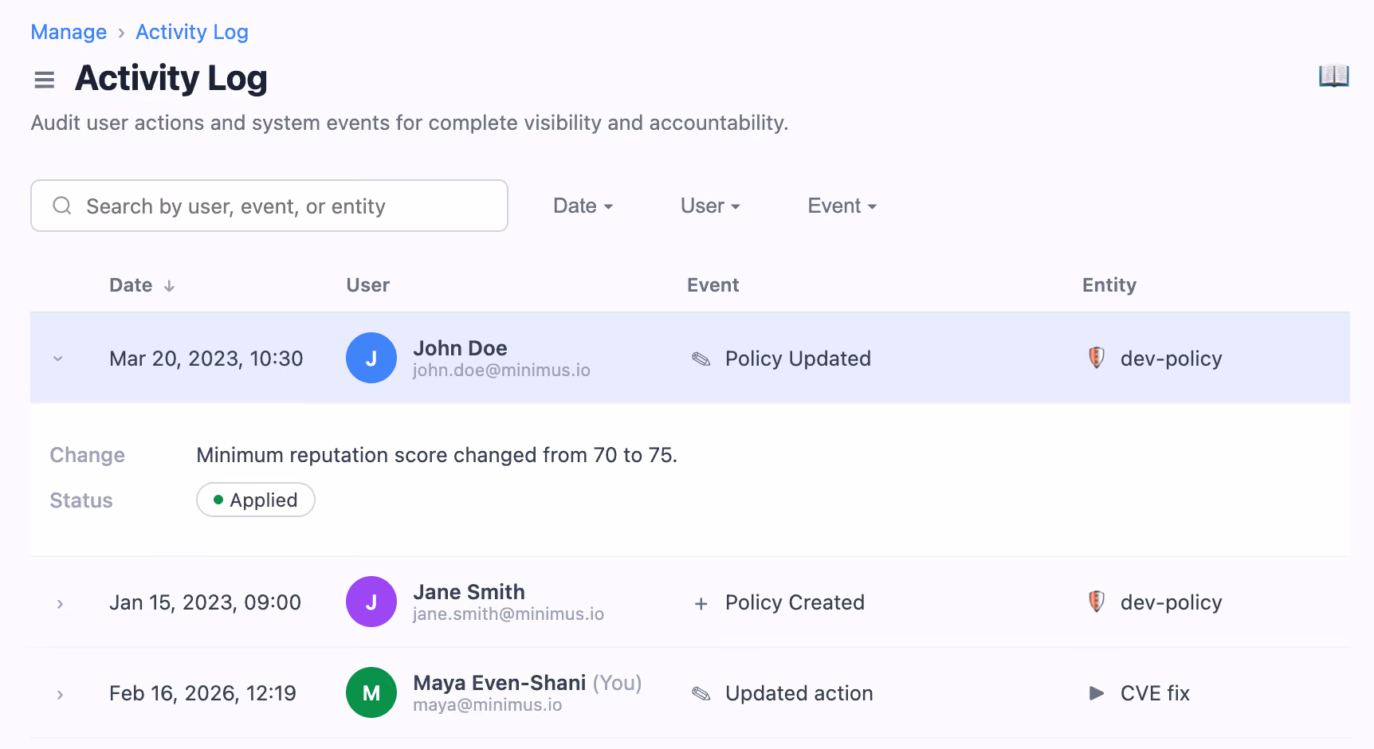1374x749 pixels.
Task: Click the date Feb 16, 2026, 12:19
Action: coord(202,693)
